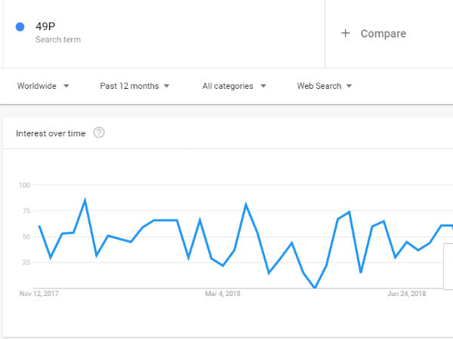The image size is (453, 339).
Task: Select the Mar 4, 2018 date label
Action: pos(222,294)
